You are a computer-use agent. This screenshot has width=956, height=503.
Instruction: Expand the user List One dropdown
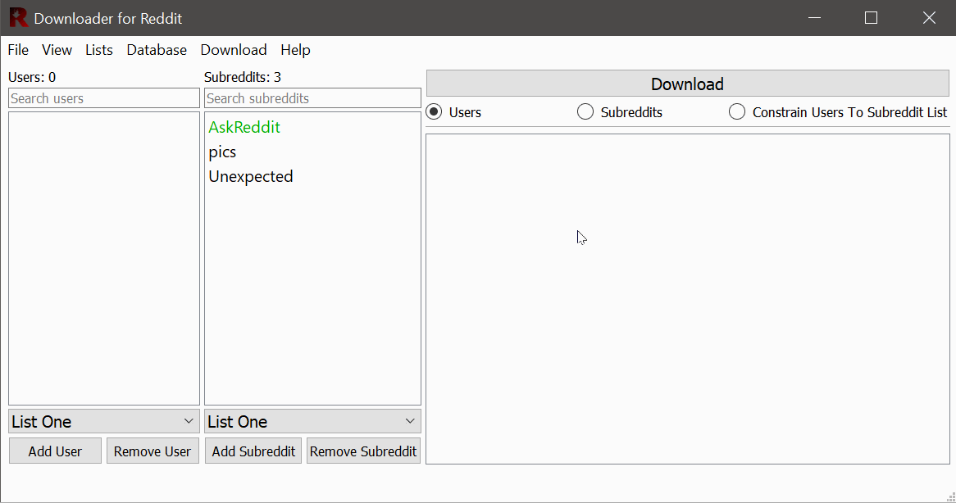103,421
